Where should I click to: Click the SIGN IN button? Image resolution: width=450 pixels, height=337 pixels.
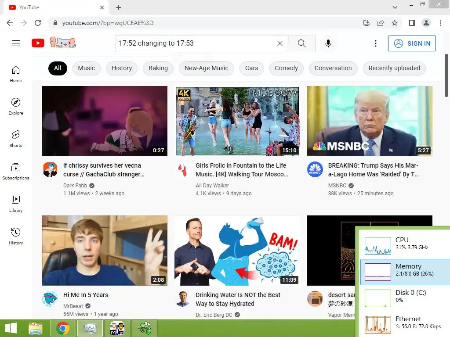pos(412,43)
